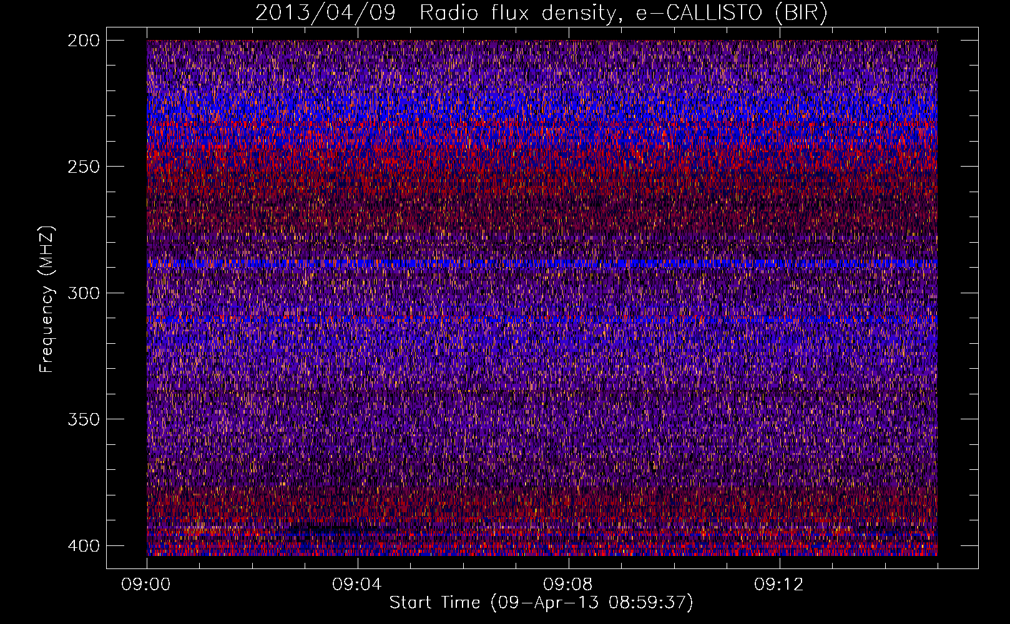Select the 200 frequency tick label
This screenshot has height=624, width=1010.
click(x=83, y=41)
